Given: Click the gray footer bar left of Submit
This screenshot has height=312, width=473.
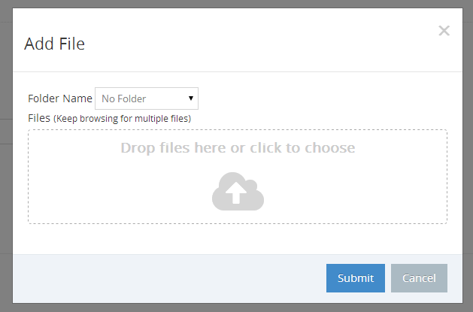Looking at the screenshot, I should click(x=169, y=278).
